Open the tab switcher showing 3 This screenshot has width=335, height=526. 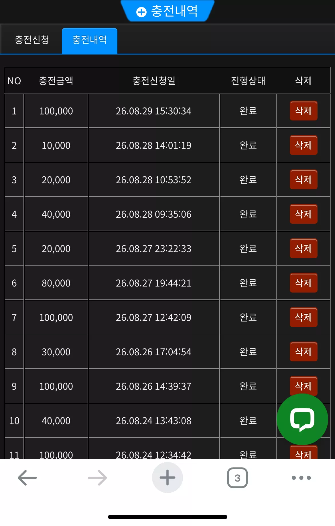(x=237, y=478)
